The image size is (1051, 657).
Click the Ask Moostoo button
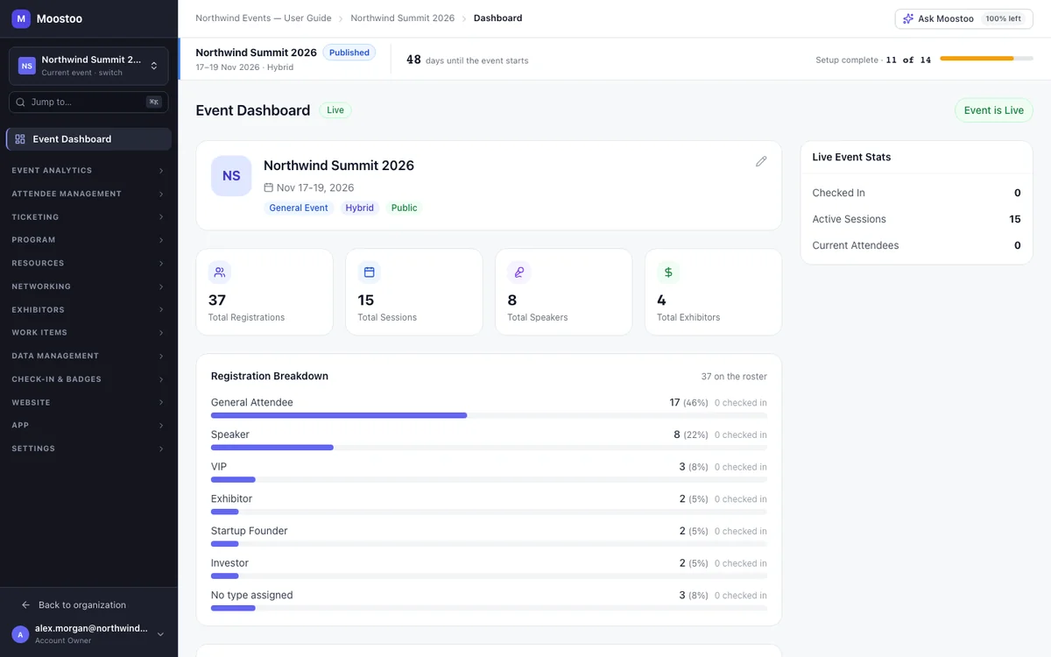963,18
